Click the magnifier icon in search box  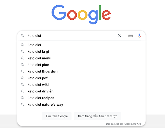pos(23,36)
